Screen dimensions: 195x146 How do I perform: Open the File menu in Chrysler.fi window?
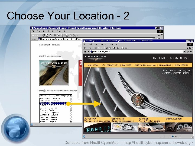tap(85, 44)
